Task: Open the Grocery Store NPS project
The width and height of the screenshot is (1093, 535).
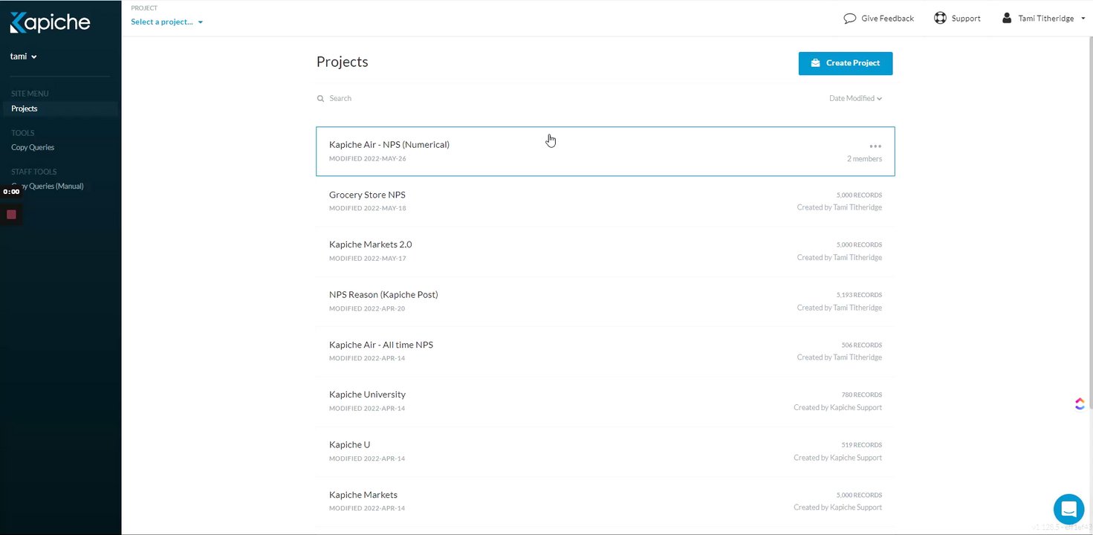Action: tap(367, 195)
